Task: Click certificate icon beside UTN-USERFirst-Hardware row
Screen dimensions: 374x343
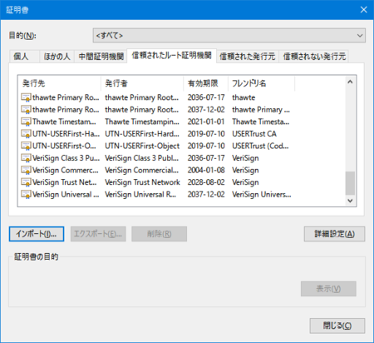Action: (26, 134)
